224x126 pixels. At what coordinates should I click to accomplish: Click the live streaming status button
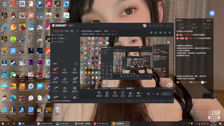(x=166, y=94)
